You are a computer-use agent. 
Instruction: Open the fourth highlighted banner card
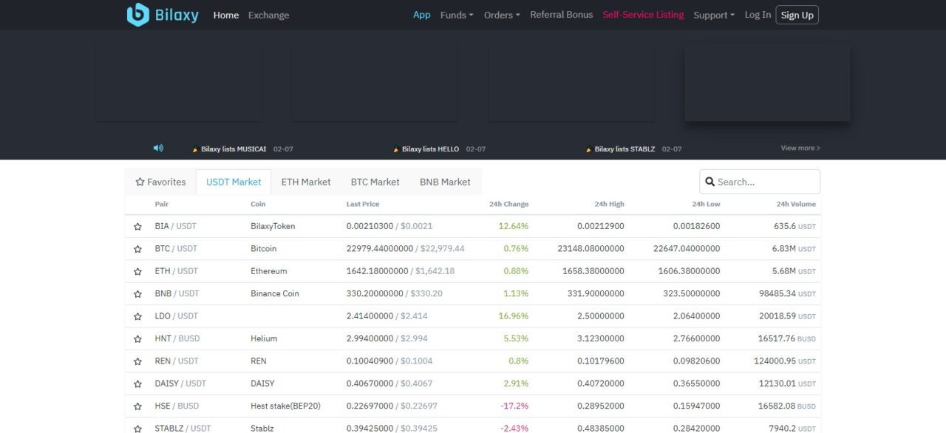[x=767, y=83]
